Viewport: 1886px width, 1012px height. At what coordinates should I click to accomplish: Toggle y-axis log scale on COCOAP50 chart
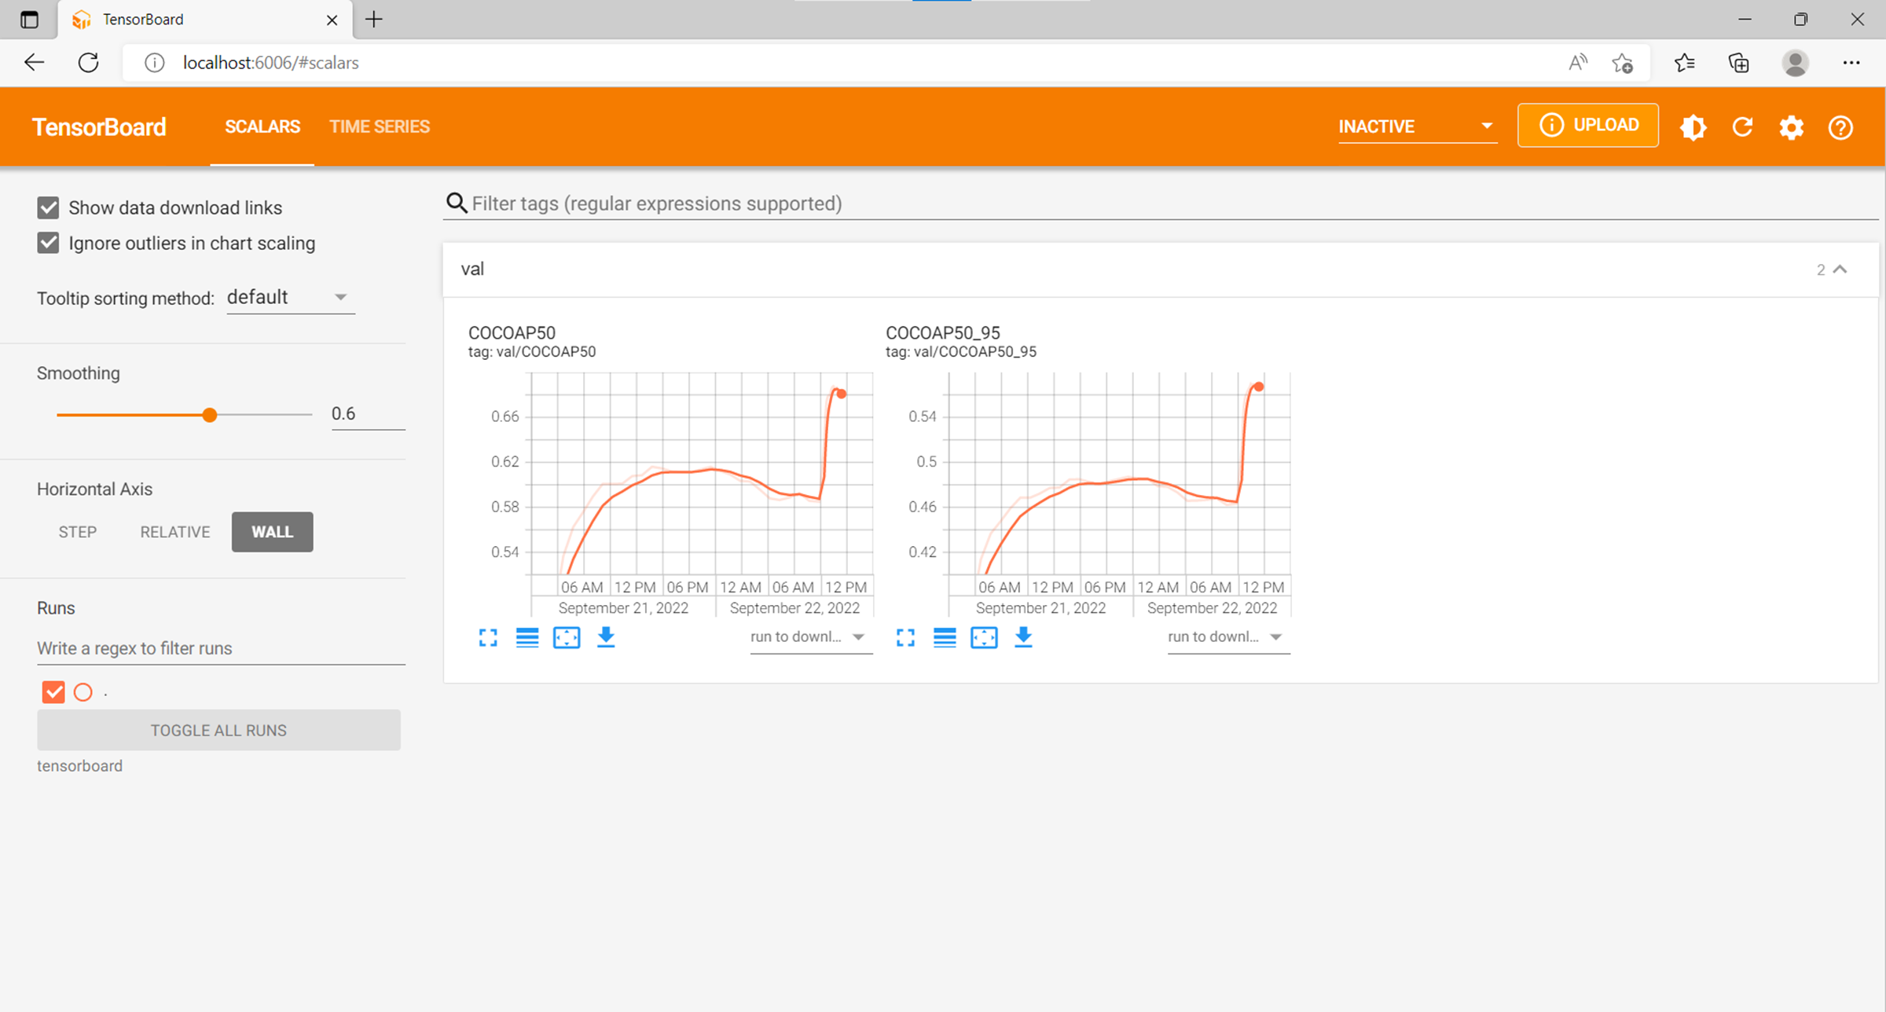tap(527, 637)
